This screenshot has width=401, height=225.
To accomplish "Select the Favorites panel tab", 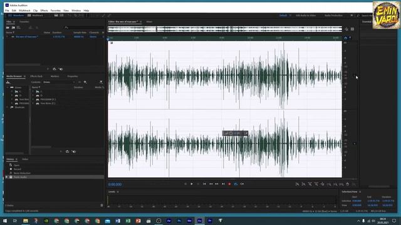I will (x=24, y=22).
